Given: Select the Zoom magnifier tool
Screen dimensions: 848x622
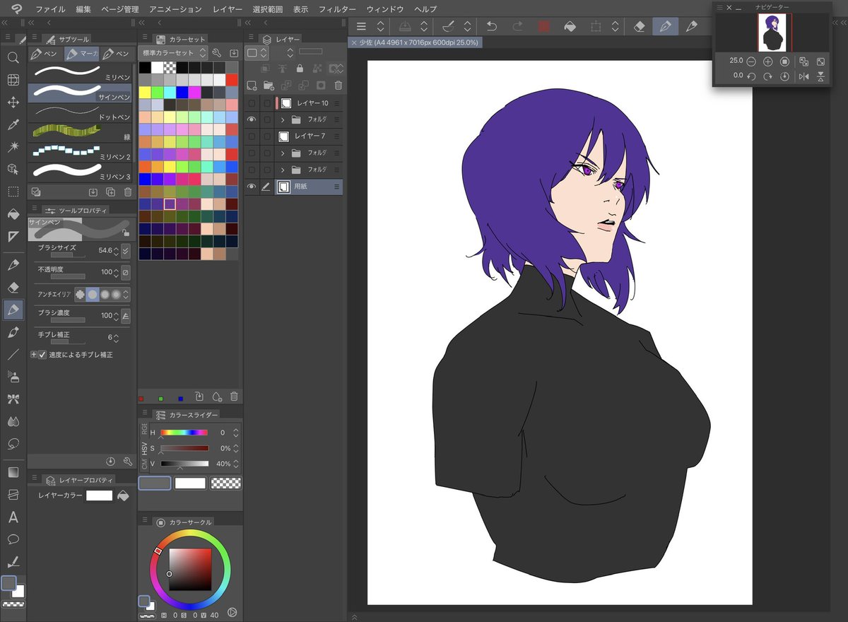Looking at the screenshot, I should (13, 57).
